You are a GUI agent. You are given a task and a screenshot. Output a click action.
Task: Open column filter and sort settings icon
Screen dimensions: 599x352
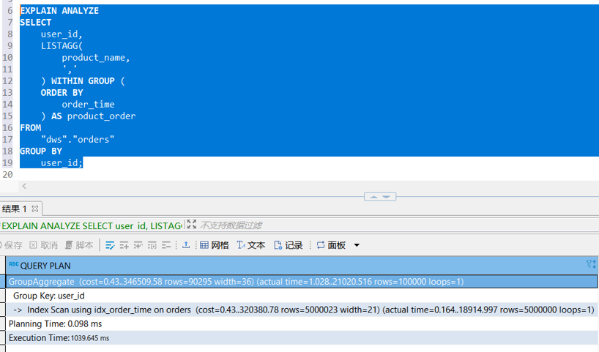point(591,264)
